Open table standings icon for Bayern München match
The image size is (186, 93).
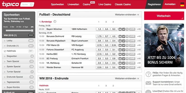[x=120, y=29]
